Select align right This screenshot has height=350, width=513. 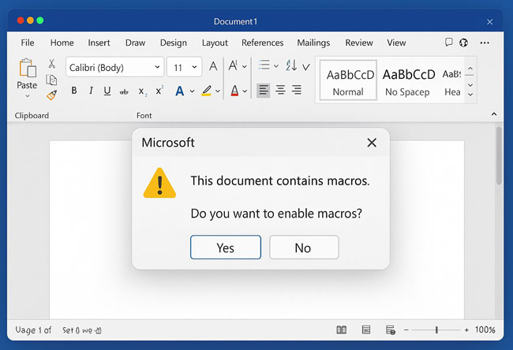(x=297, y=90)
